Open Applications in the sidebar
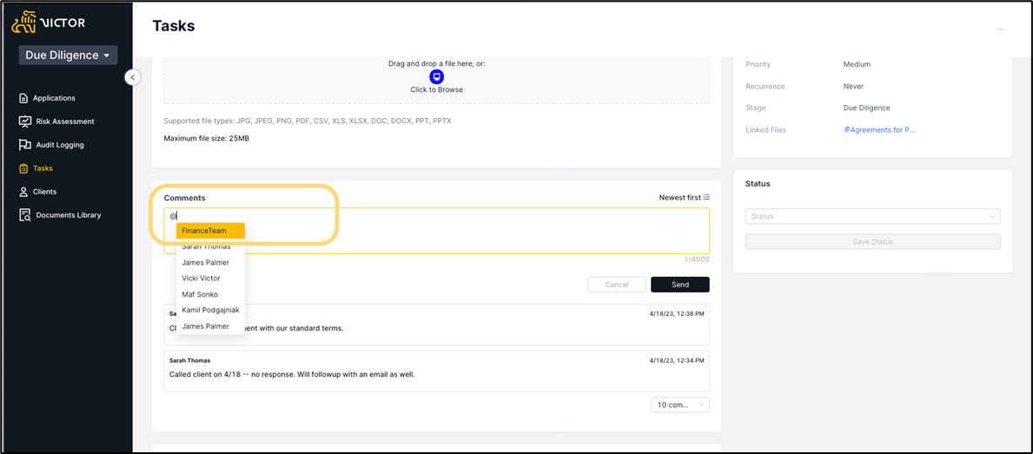This screenshot has width=1033, height=454. point(55,98)
